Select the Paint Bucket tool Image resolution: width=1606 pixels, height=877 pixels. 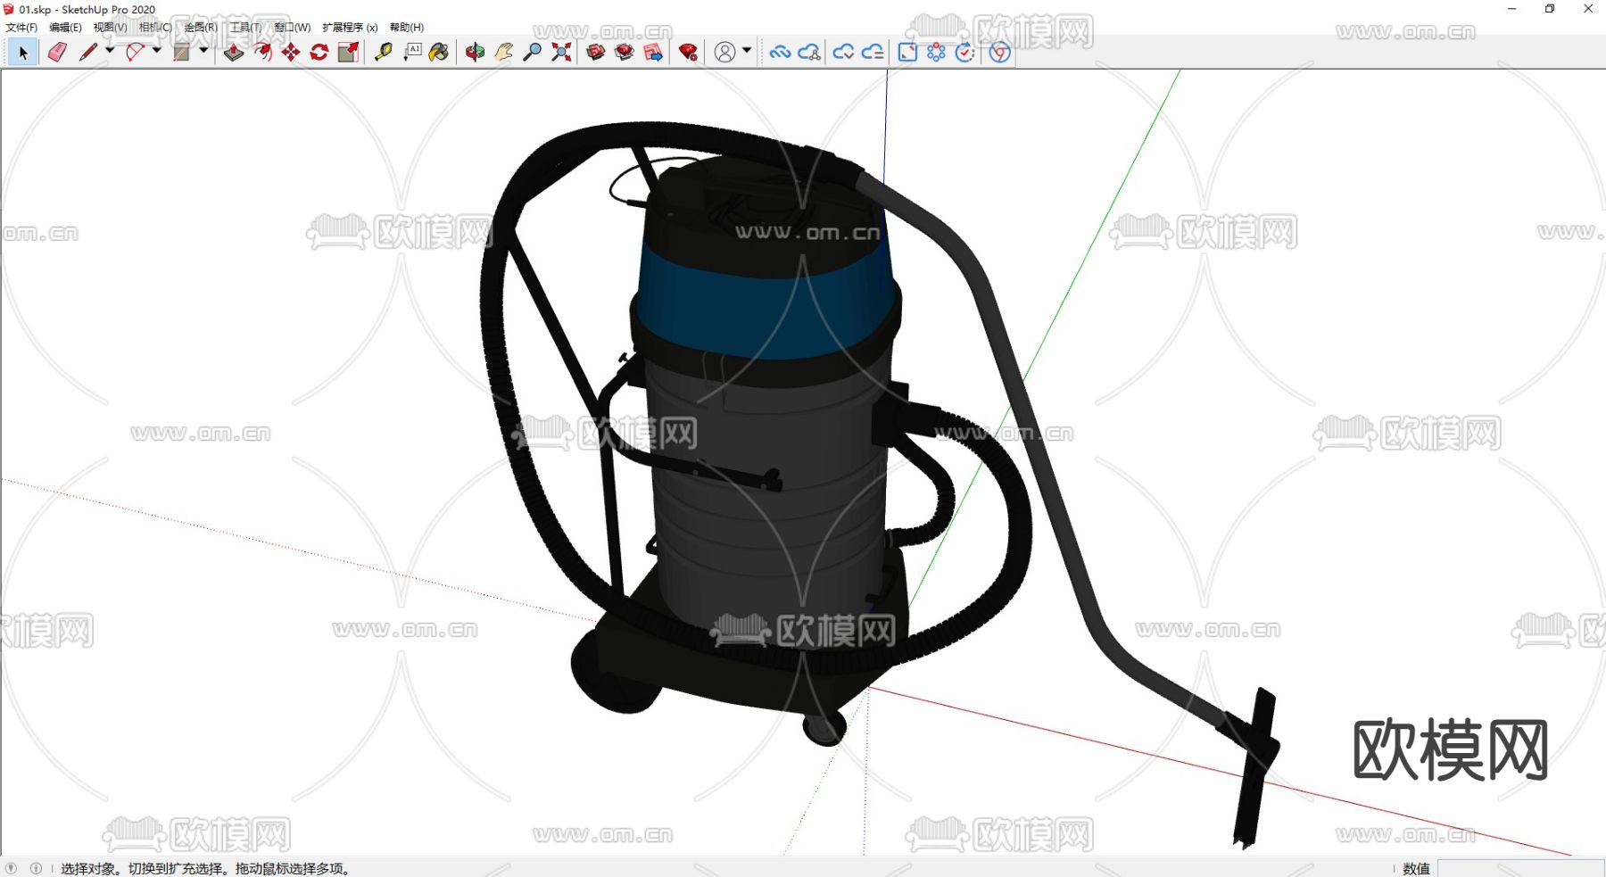pos(439,53)
